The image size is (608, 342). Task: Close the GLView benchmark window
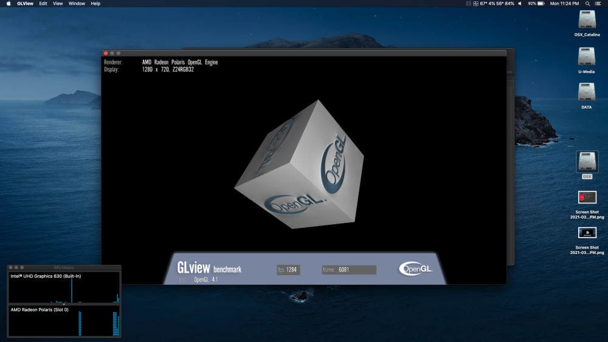pos(106,53)
